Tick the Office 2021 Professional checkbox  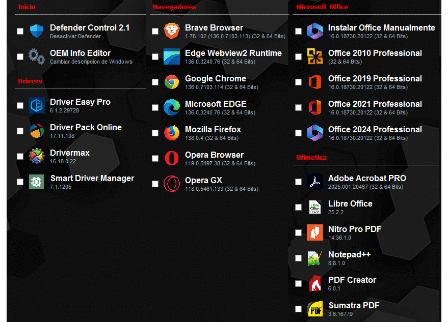298,107
